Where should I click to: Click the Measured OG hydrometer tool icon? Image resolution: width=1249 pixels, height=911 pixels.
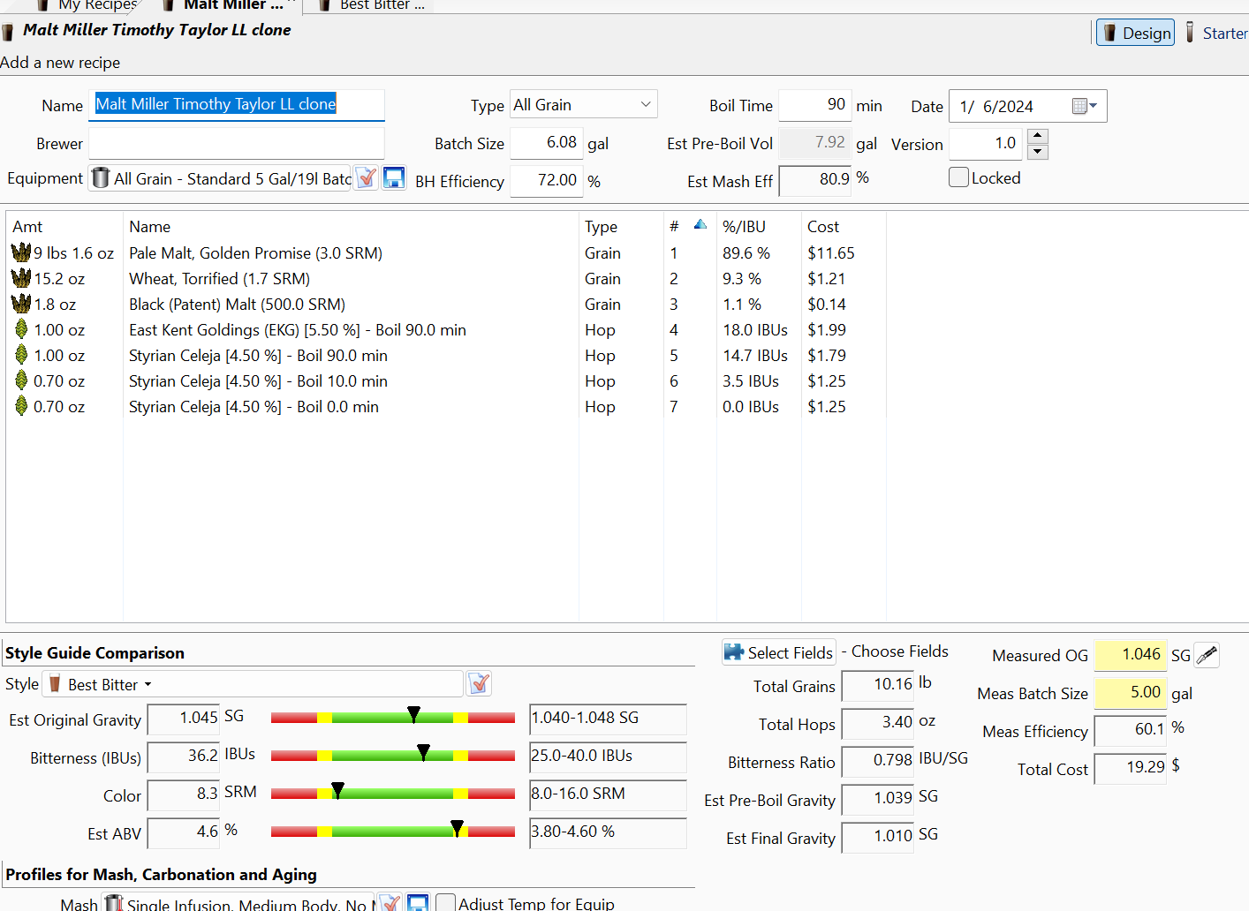coord(1207,655)
